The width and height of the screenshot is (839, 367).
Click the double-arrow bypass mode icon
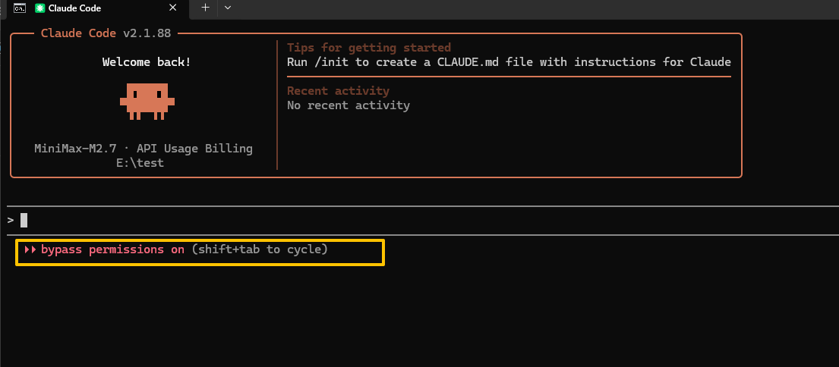coord(30,249)
